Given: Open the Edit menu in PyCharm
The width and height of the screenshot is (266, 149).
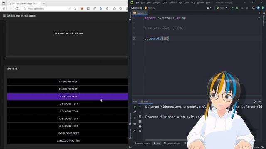Looking at the screenshot, I should click(143, 3).
